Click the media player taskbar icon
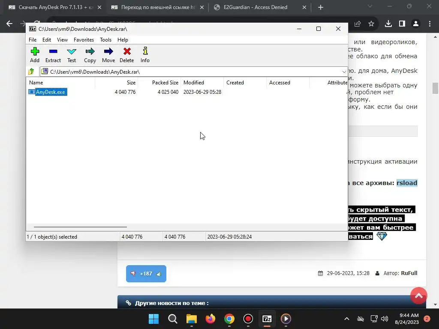This screenshot has height=329, width=439. (x=286, y=319)
